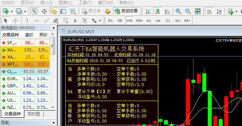Select the draw trendline tool
Image resolution: width=242 pixels, height=126 pixels.
pyautogui.click(x=46, y=21)
